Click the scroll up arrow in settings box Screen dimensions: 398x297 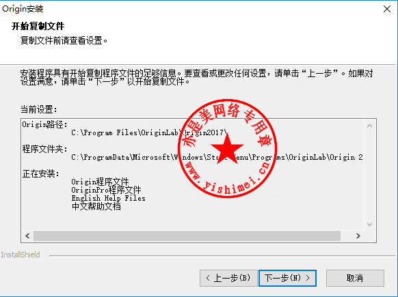click(369, 126)
